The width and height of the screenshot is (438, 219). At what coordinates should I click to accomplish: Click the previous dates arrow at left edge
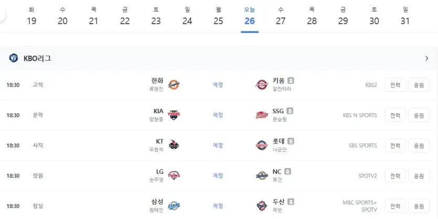pos(2,15)
